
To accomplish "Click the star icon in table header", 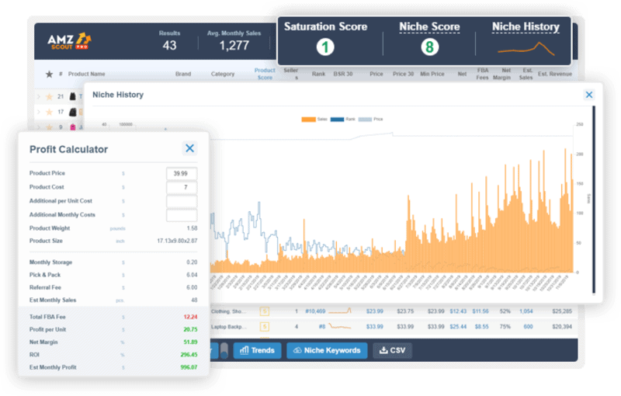I will coord(50,75).
